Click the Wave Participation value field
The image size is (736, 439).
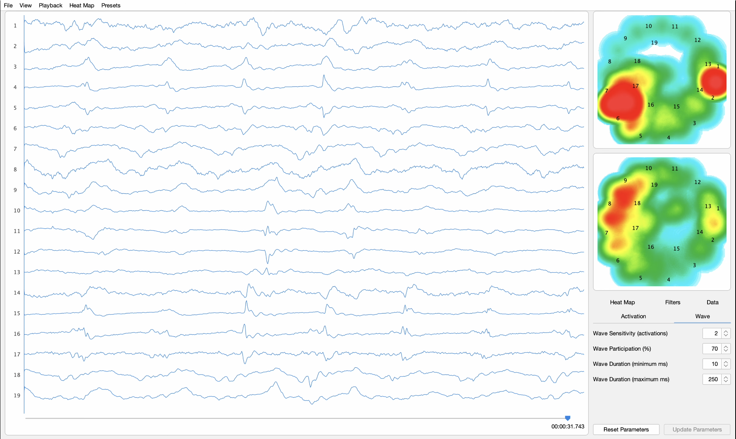[x=712, y=348]
